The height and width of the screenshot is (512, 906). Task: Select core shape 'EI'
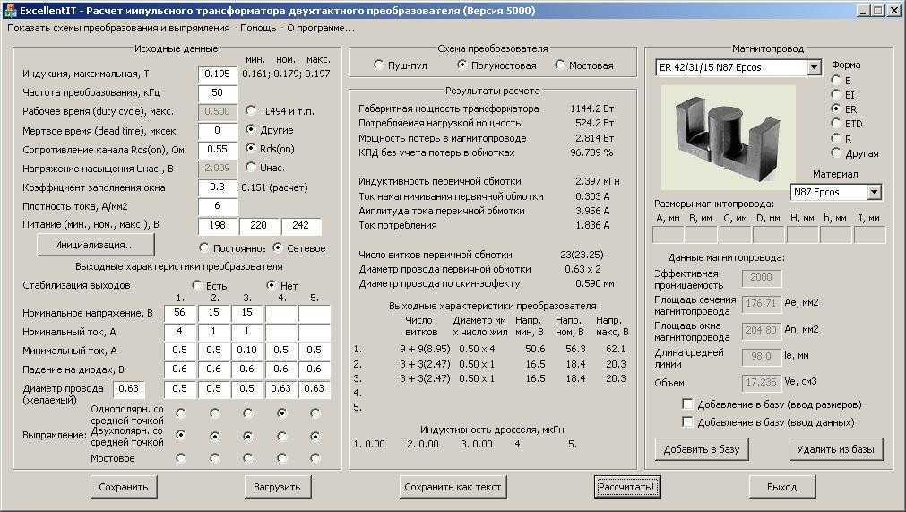(x=835, y=94)
